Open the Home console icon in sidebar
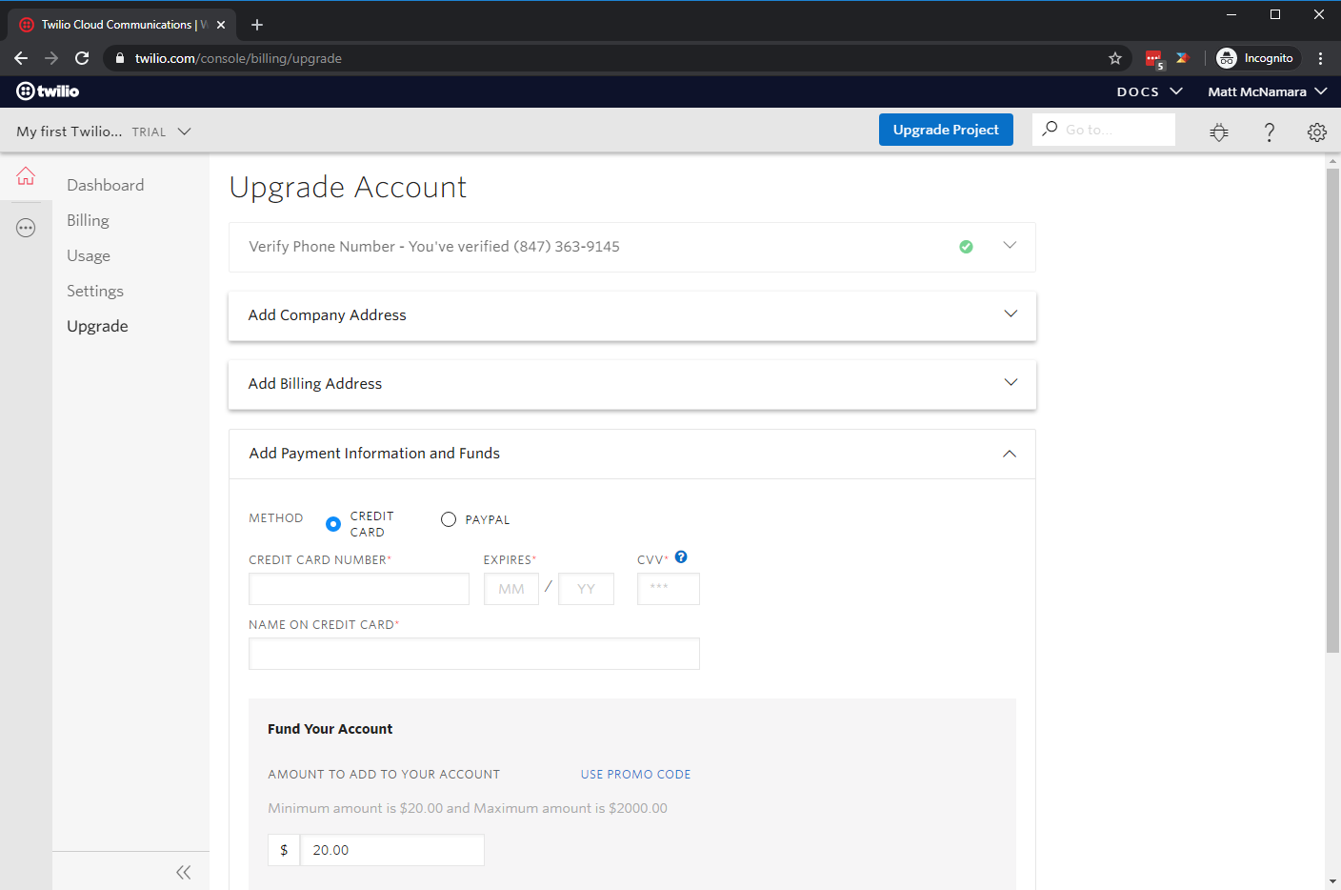 pyautogui.click(x=26, y=176)
